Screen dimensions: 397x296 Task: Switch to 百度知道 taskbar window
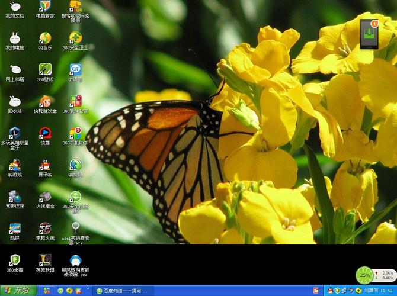[x=121, y=291]
